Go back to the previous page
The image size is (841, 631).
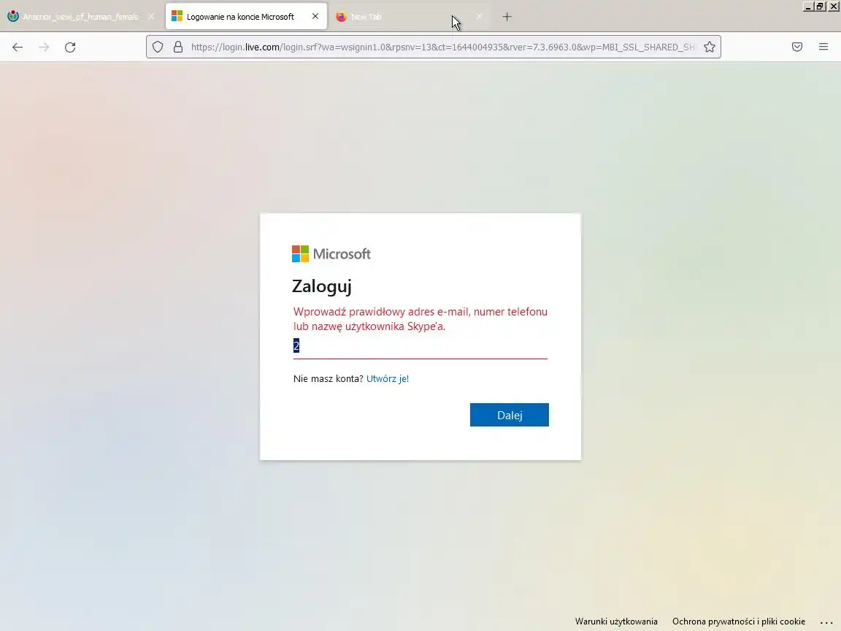point(18,47)
